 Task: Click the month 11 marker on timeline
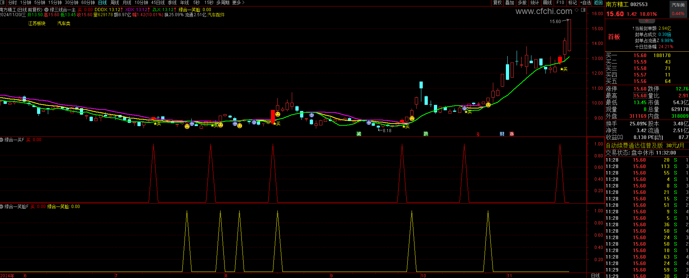point(509,275)
